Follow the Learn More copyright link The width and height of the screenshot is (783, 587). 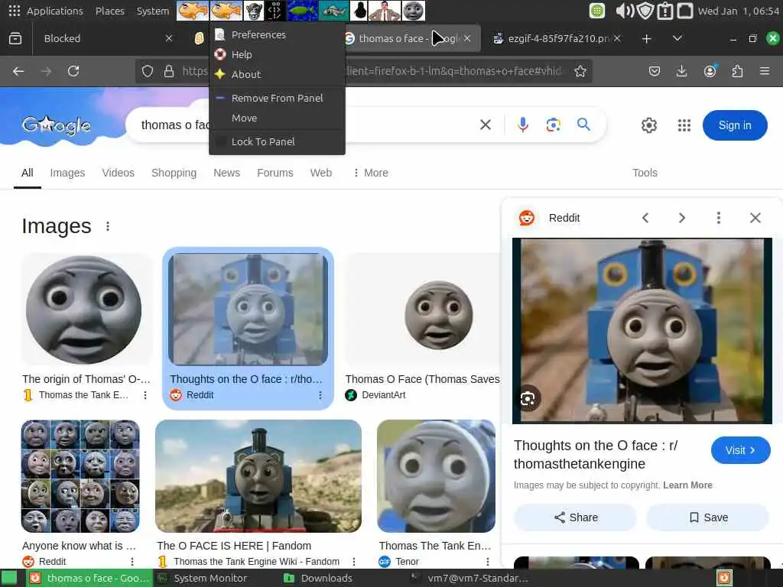[x=687, y=485]
